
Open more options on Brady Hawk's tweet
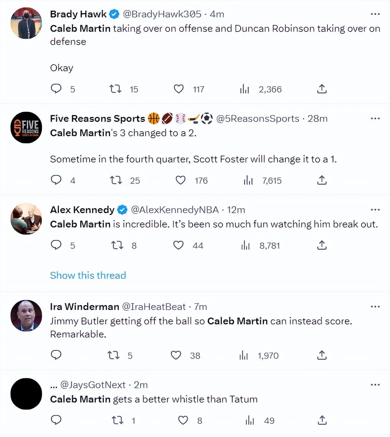375,14
